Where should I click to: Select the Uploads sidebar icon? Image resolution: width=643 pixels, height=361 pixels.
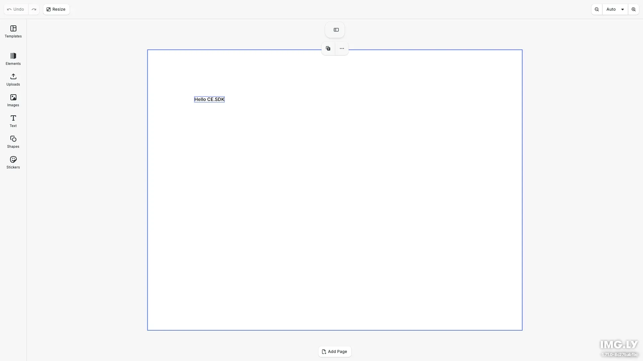(13, 80)
